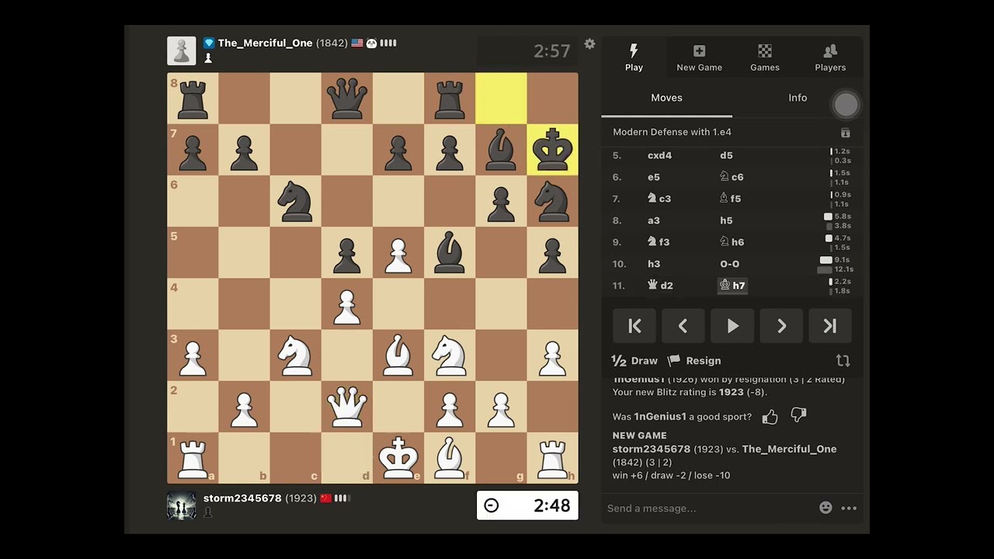Select move Nh6 in the move list

click(x=732, y=242)
